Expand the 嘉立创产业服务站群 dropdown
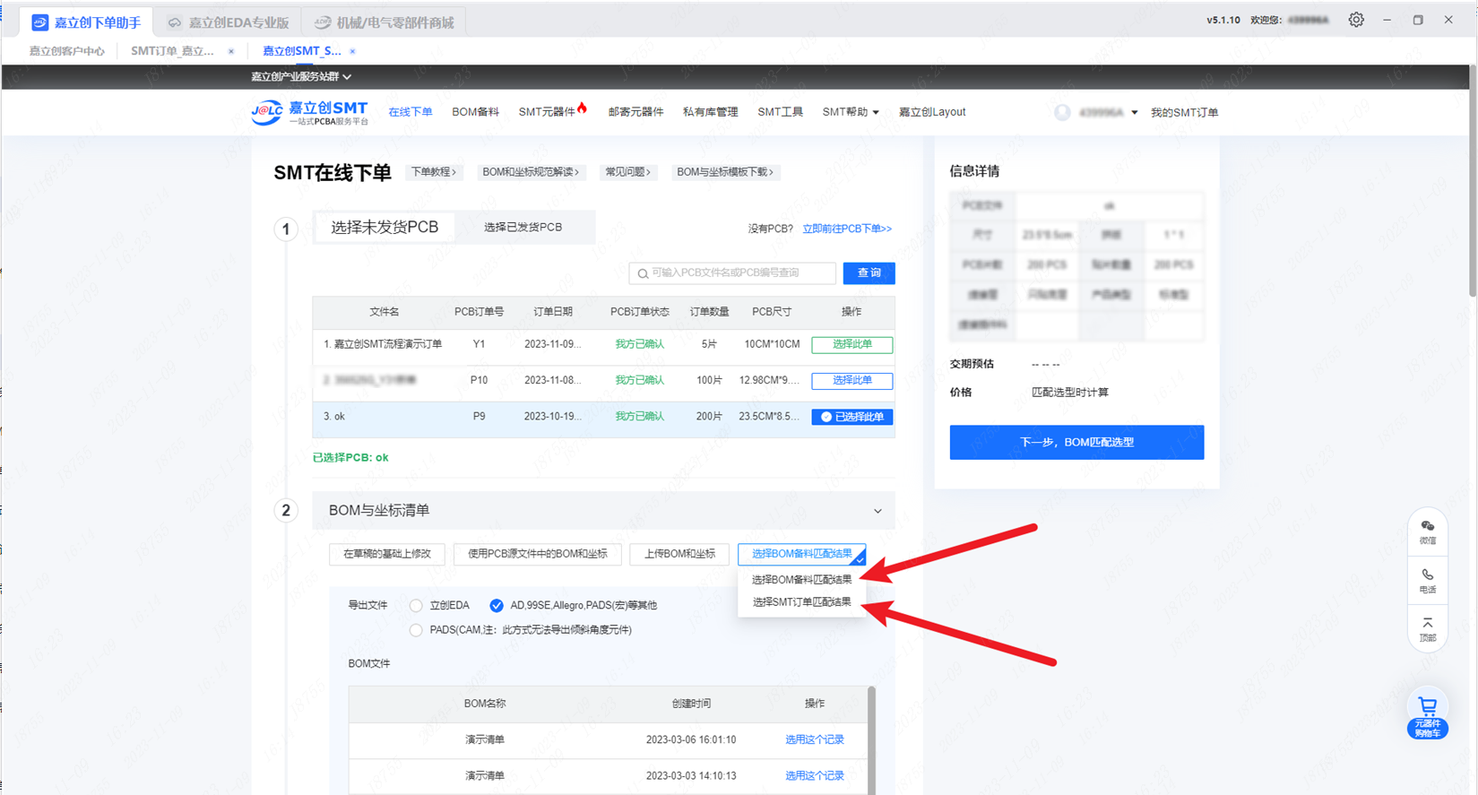Viewport: 1478px width, 795px height. point(301,77)
